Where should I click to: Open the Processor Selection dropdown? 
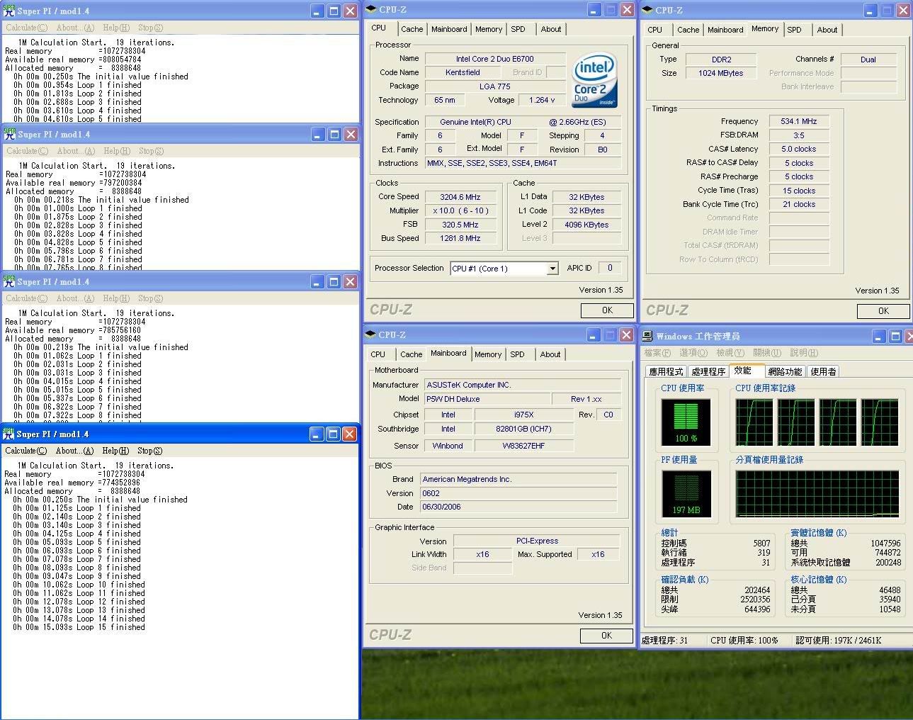(552, 269)
